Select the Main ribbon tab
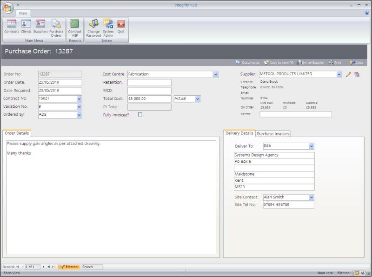The height and width of the screenshot is (277, 372). click(x=23, y=13)
